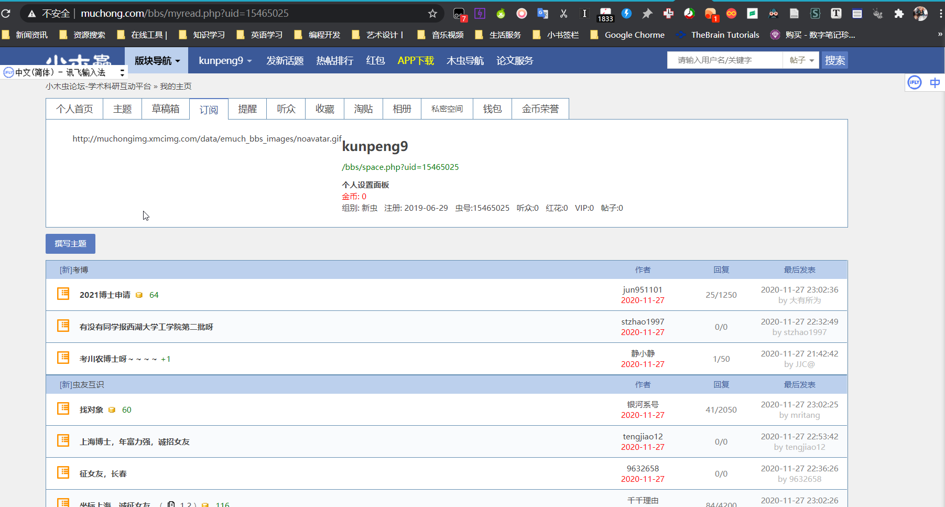
Task: Reload the page with the refresh icon
Action: [6, 14]
